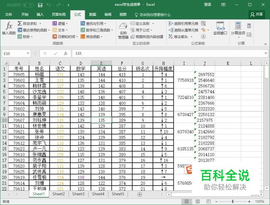270x205 pixels.
Task: Open the File tab
Action: pyautogui.click(x=8, y=14)
